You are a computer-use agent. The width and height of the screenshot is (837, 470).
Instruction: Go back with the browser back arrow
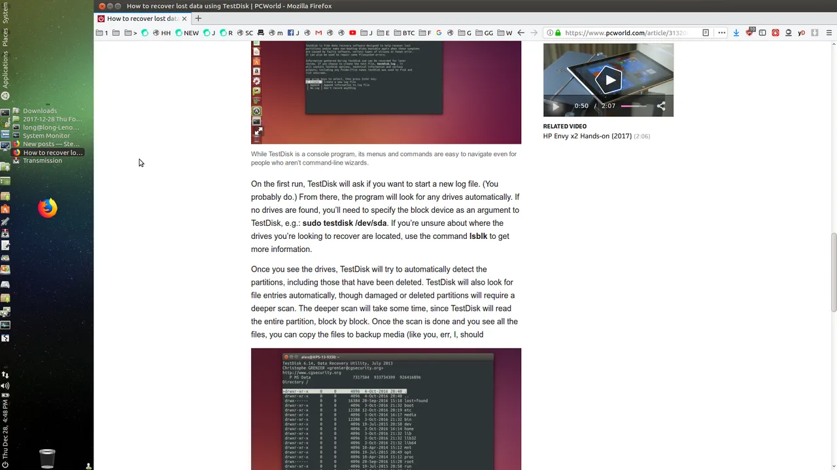521,33
